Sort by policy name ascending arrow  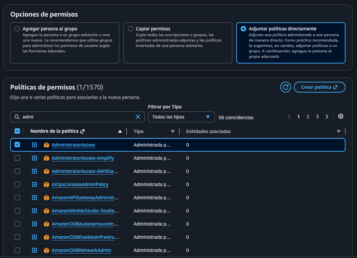120,131
